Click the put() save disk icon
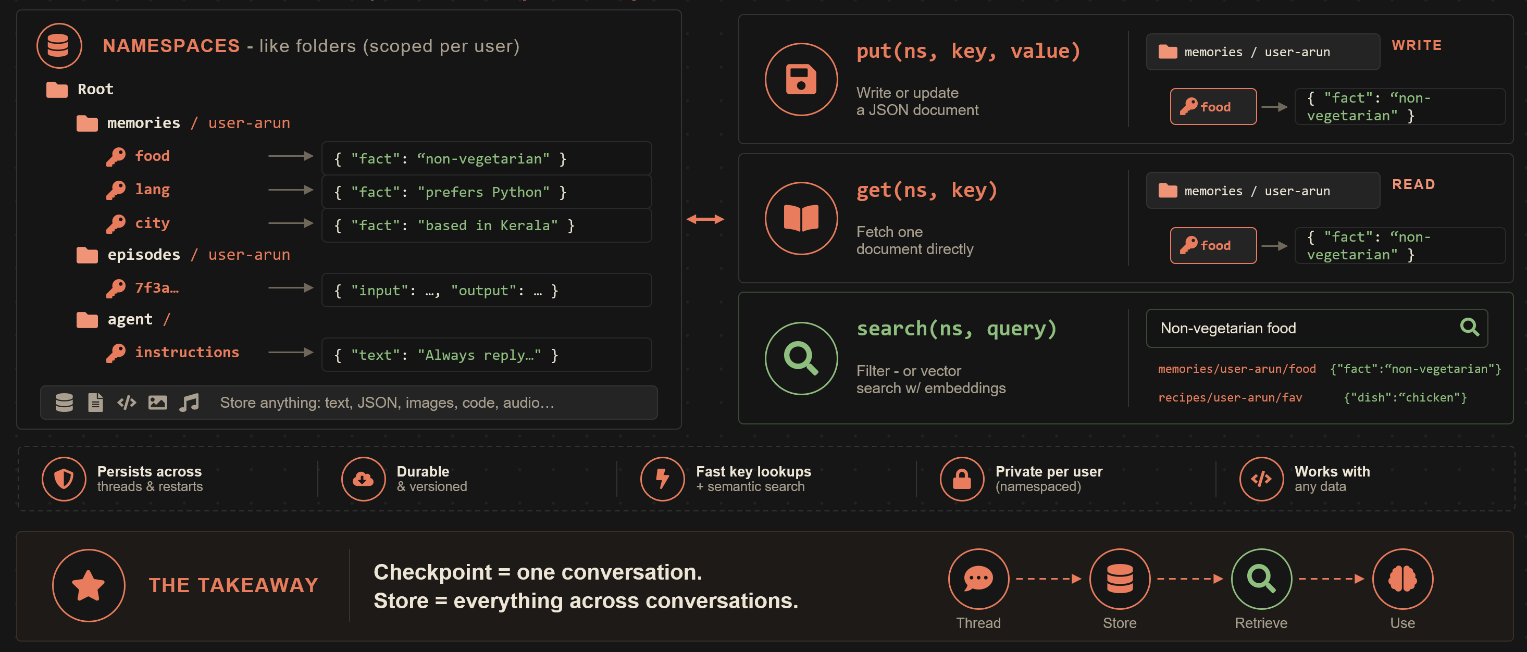Viewport: 1527px width, 652px height. pos(801,80)
